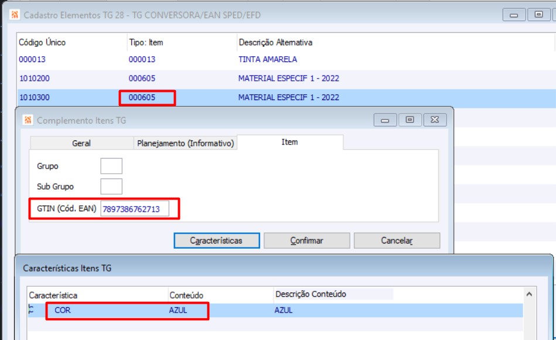The height and width of the screenshot is (340, 556).
Task: Click item type 000013 in Tipo column
Action: [142, 60]
